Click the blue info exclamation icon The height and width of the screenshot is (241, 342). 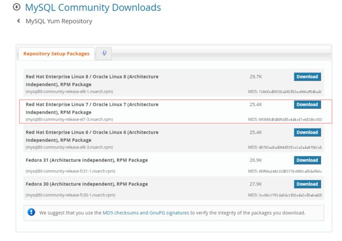[31, 212]
